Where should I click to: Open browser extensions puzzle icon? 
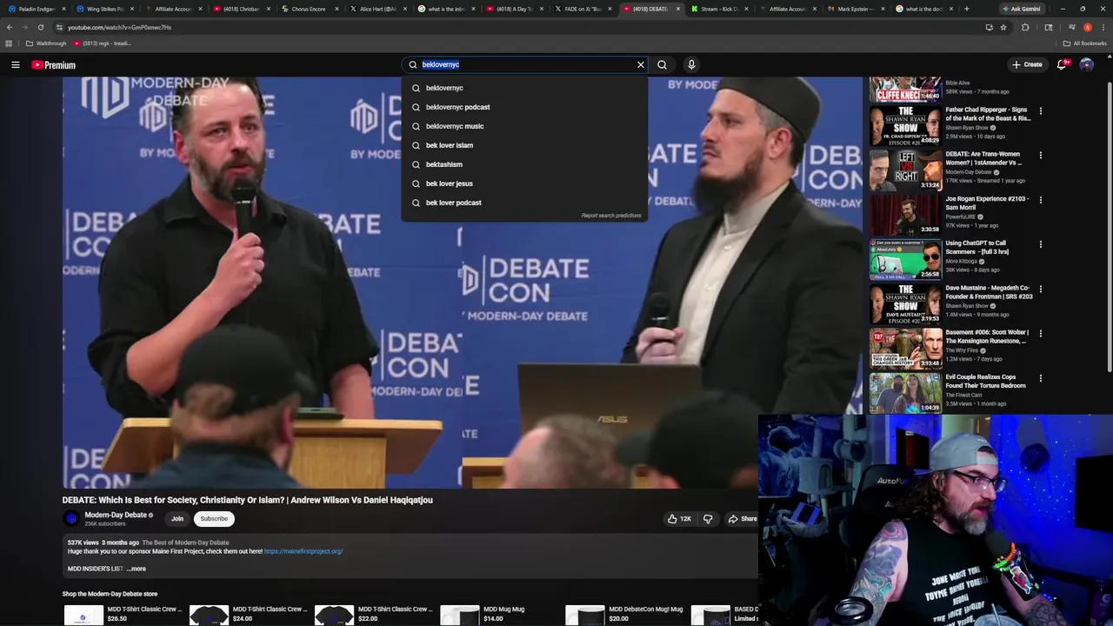(1025, 27)
